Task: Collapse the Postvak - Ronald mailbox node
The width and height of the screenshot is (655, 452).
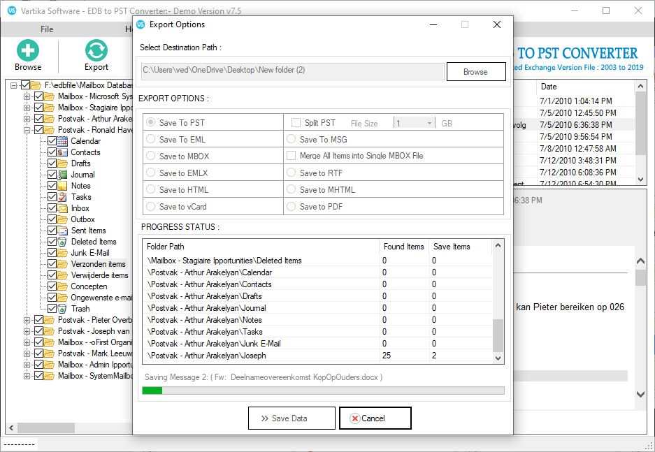Action: point(27,130)
